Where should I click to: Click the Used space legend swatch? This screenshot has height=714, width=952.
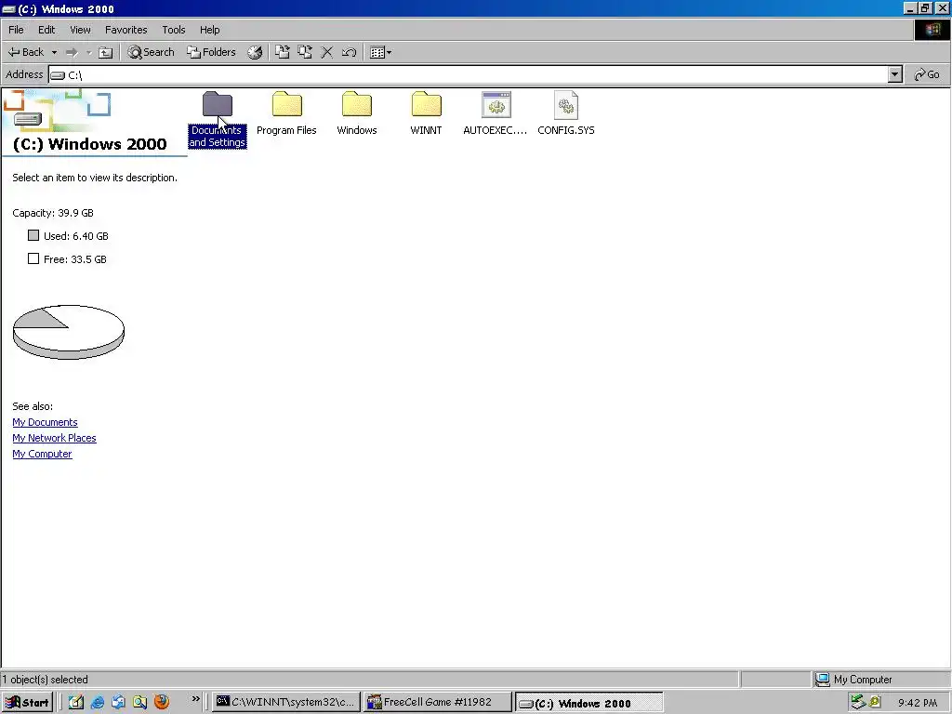pyautogui.click(x=33, y=235)
